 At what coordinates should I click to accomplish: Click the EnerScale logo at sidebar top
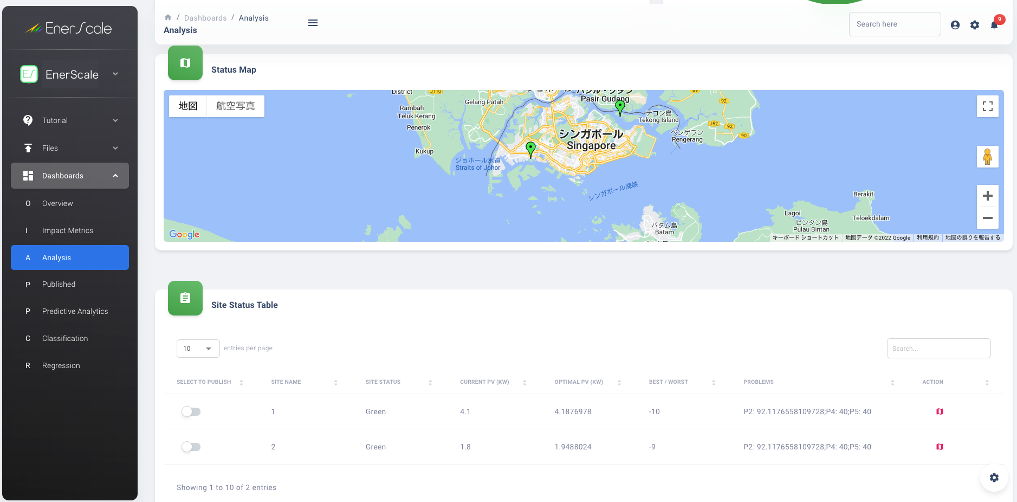(69, 28)
